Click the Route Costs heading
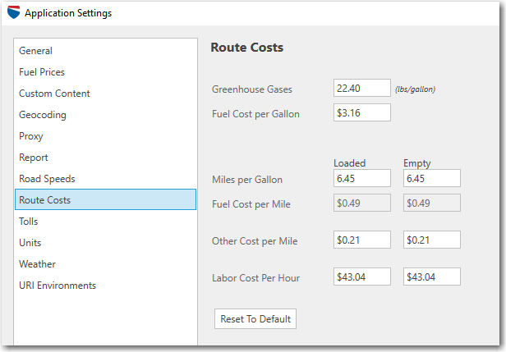Image resolution: width=506 pixels, height=352 pixels. pos(247,48)
